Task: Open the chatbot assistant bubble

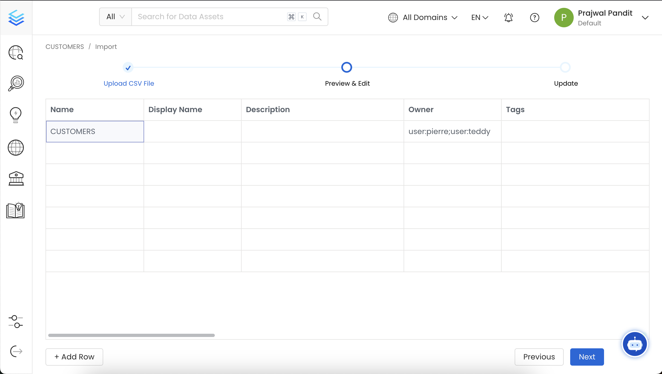Action: (x=635, y=344)
